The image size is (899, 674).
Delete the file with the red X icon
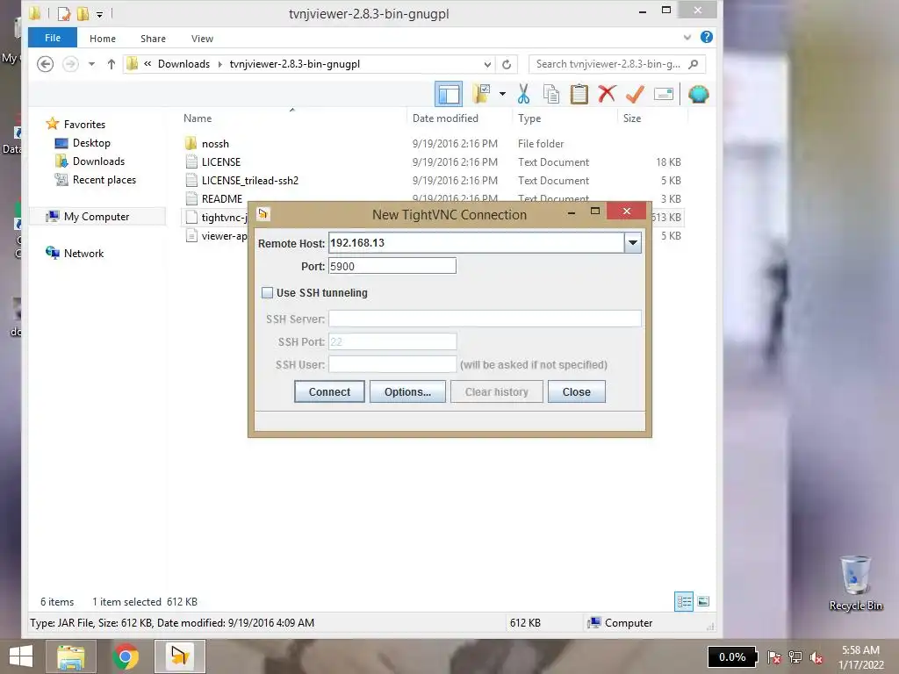point(607,93)
